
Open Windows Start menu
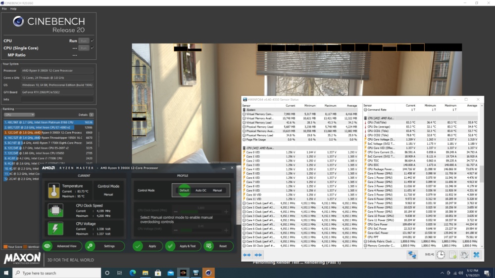click(x=6, y=273)
